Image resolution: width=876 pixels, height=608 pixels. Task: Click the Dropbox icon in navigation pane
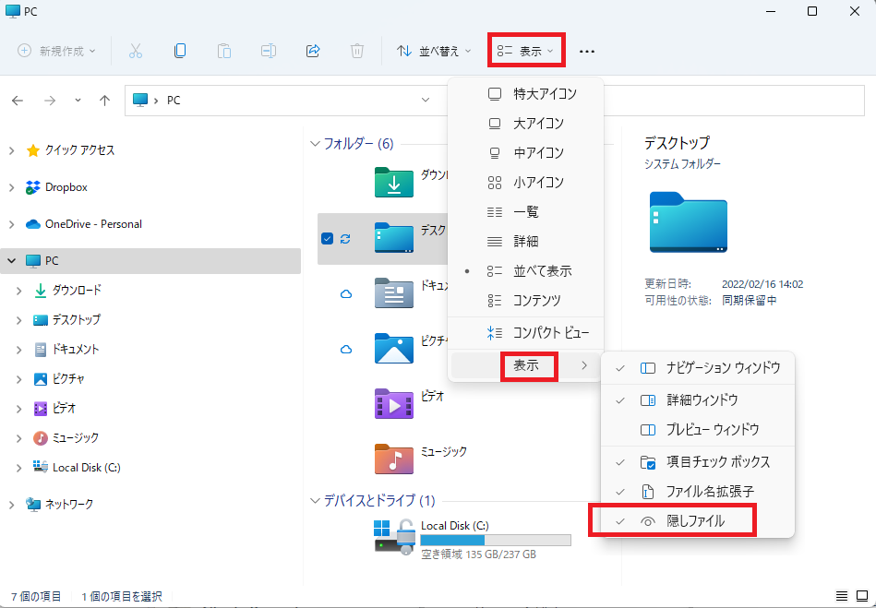coord(33,187)
